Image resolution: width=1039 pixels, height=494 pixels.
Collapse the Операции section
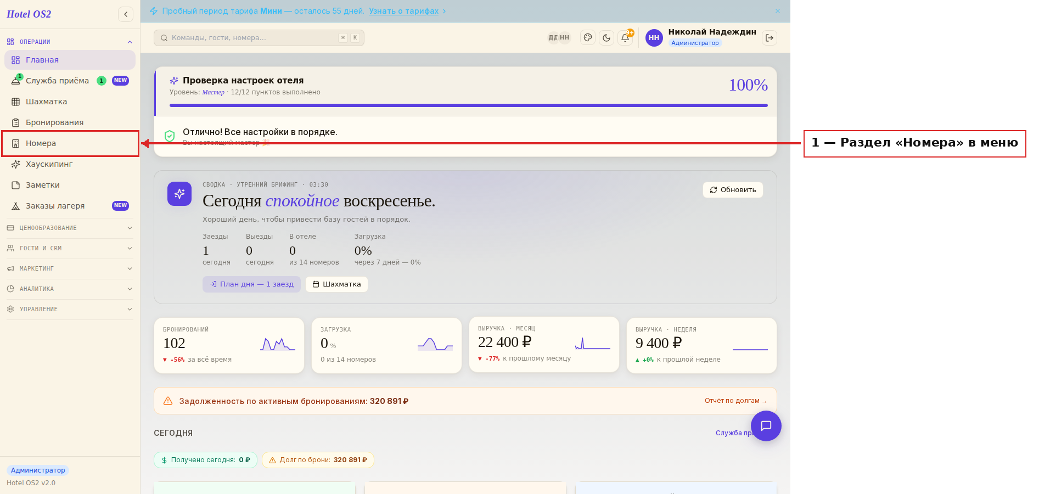70,42
